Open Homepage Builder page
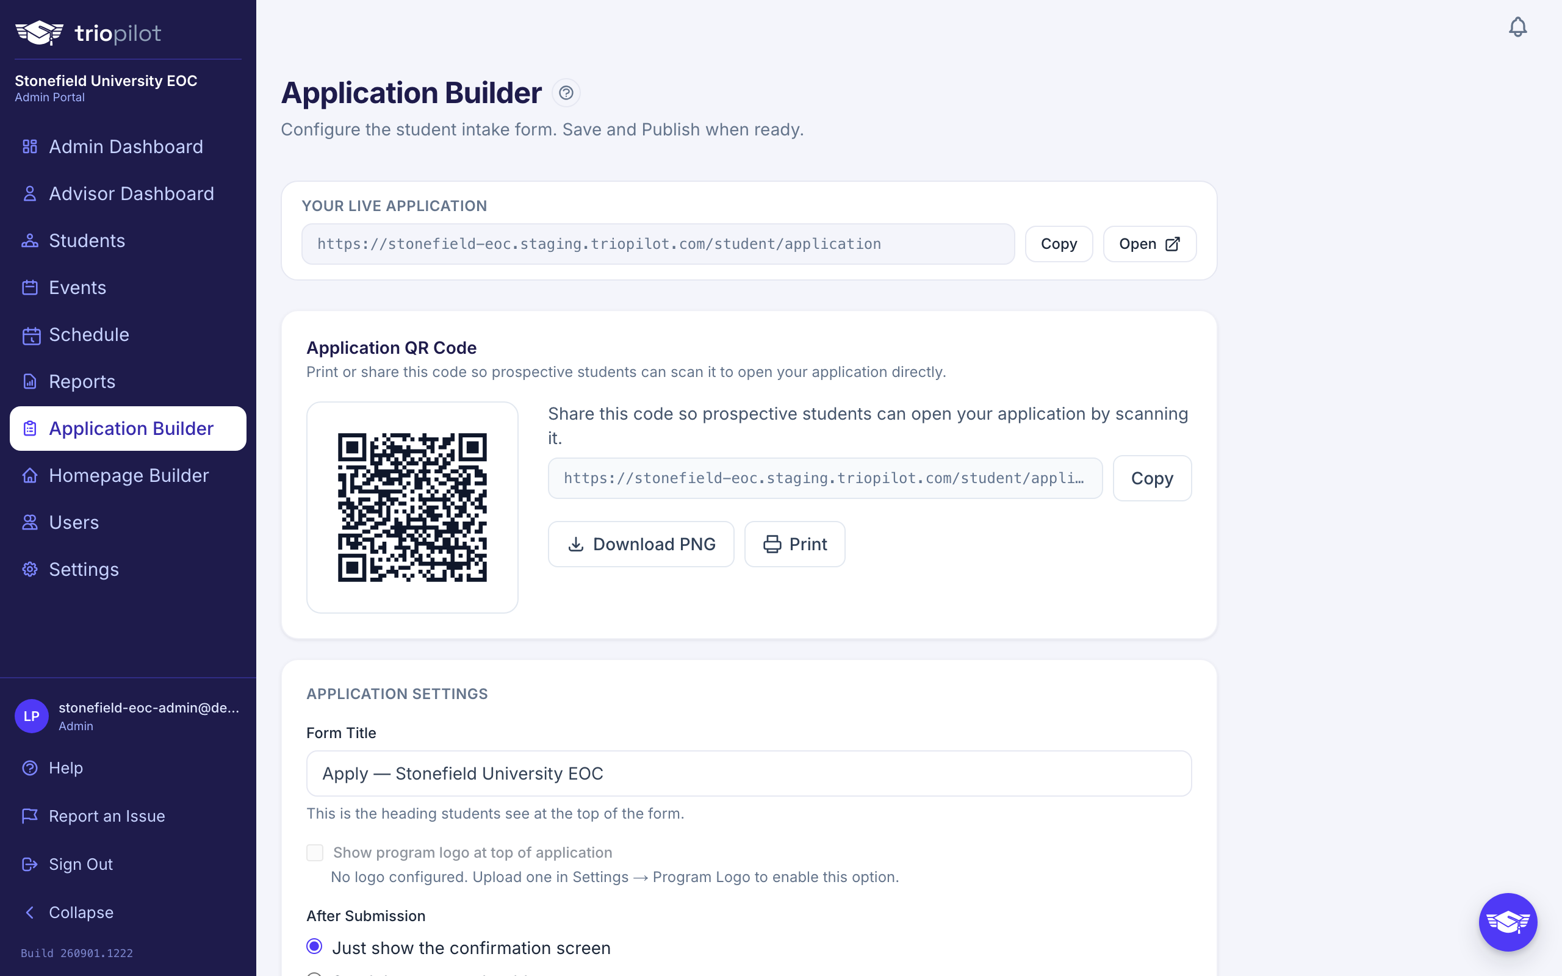Screen dimensions: 1562x976 coord(128,476)
